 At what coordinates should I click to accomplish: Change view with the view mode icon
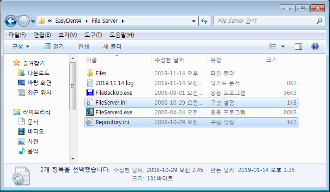[x=273, y=46]
